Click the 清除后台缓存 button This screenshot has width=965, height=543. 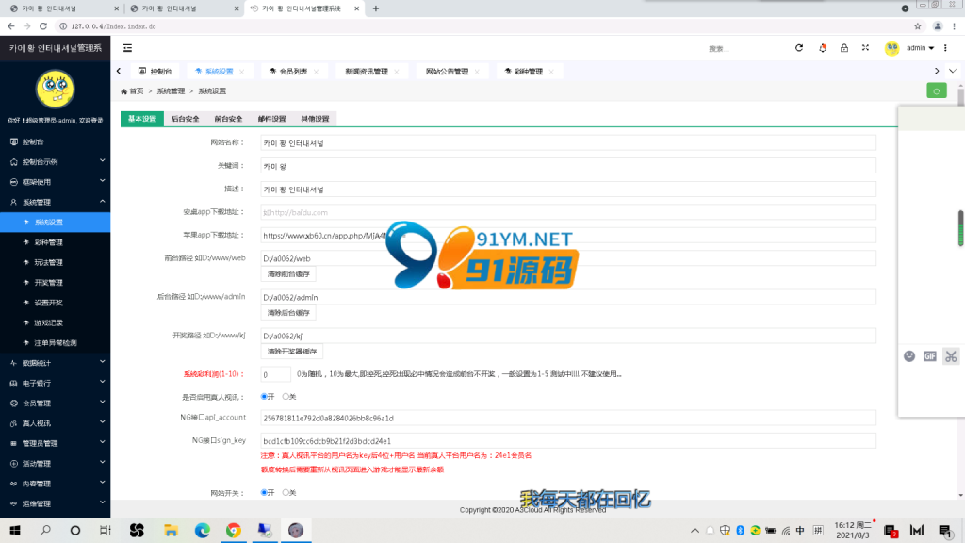point(288,313)
